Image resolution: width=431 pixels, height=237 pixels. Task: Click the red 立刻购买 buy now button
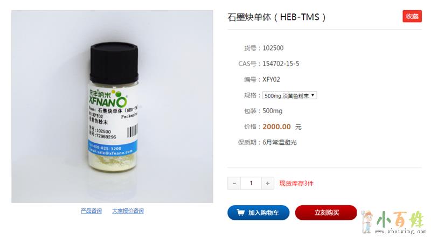(x=326, y=213)
